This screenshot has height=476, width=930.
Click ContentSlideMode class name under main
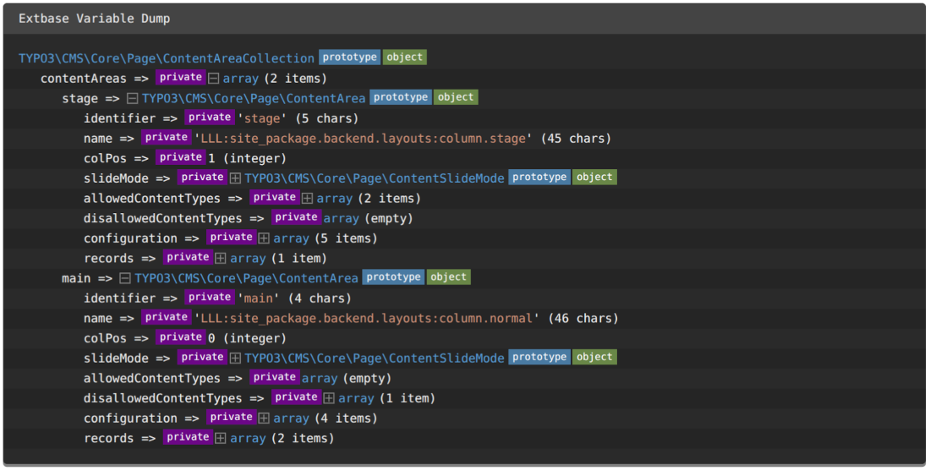coord(375,358)
